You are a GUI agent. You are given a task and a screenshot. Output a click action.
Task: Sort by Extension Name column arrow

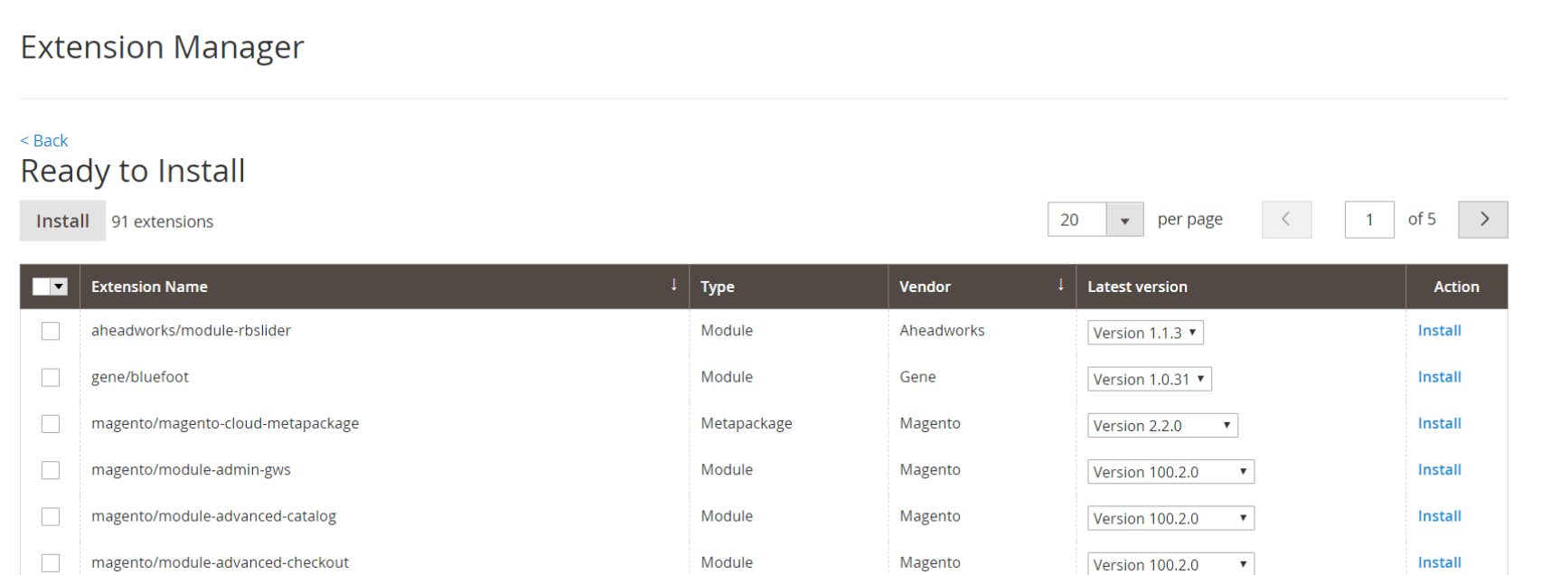[673, 286]
